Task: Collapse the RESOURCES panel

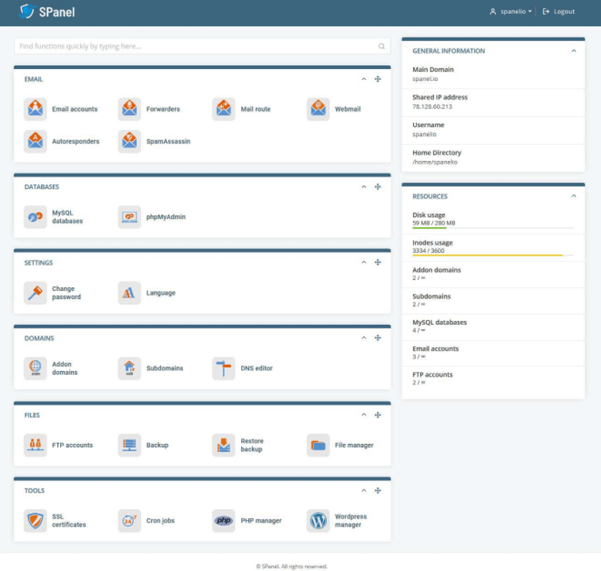Action: click(x=574, y=196)
